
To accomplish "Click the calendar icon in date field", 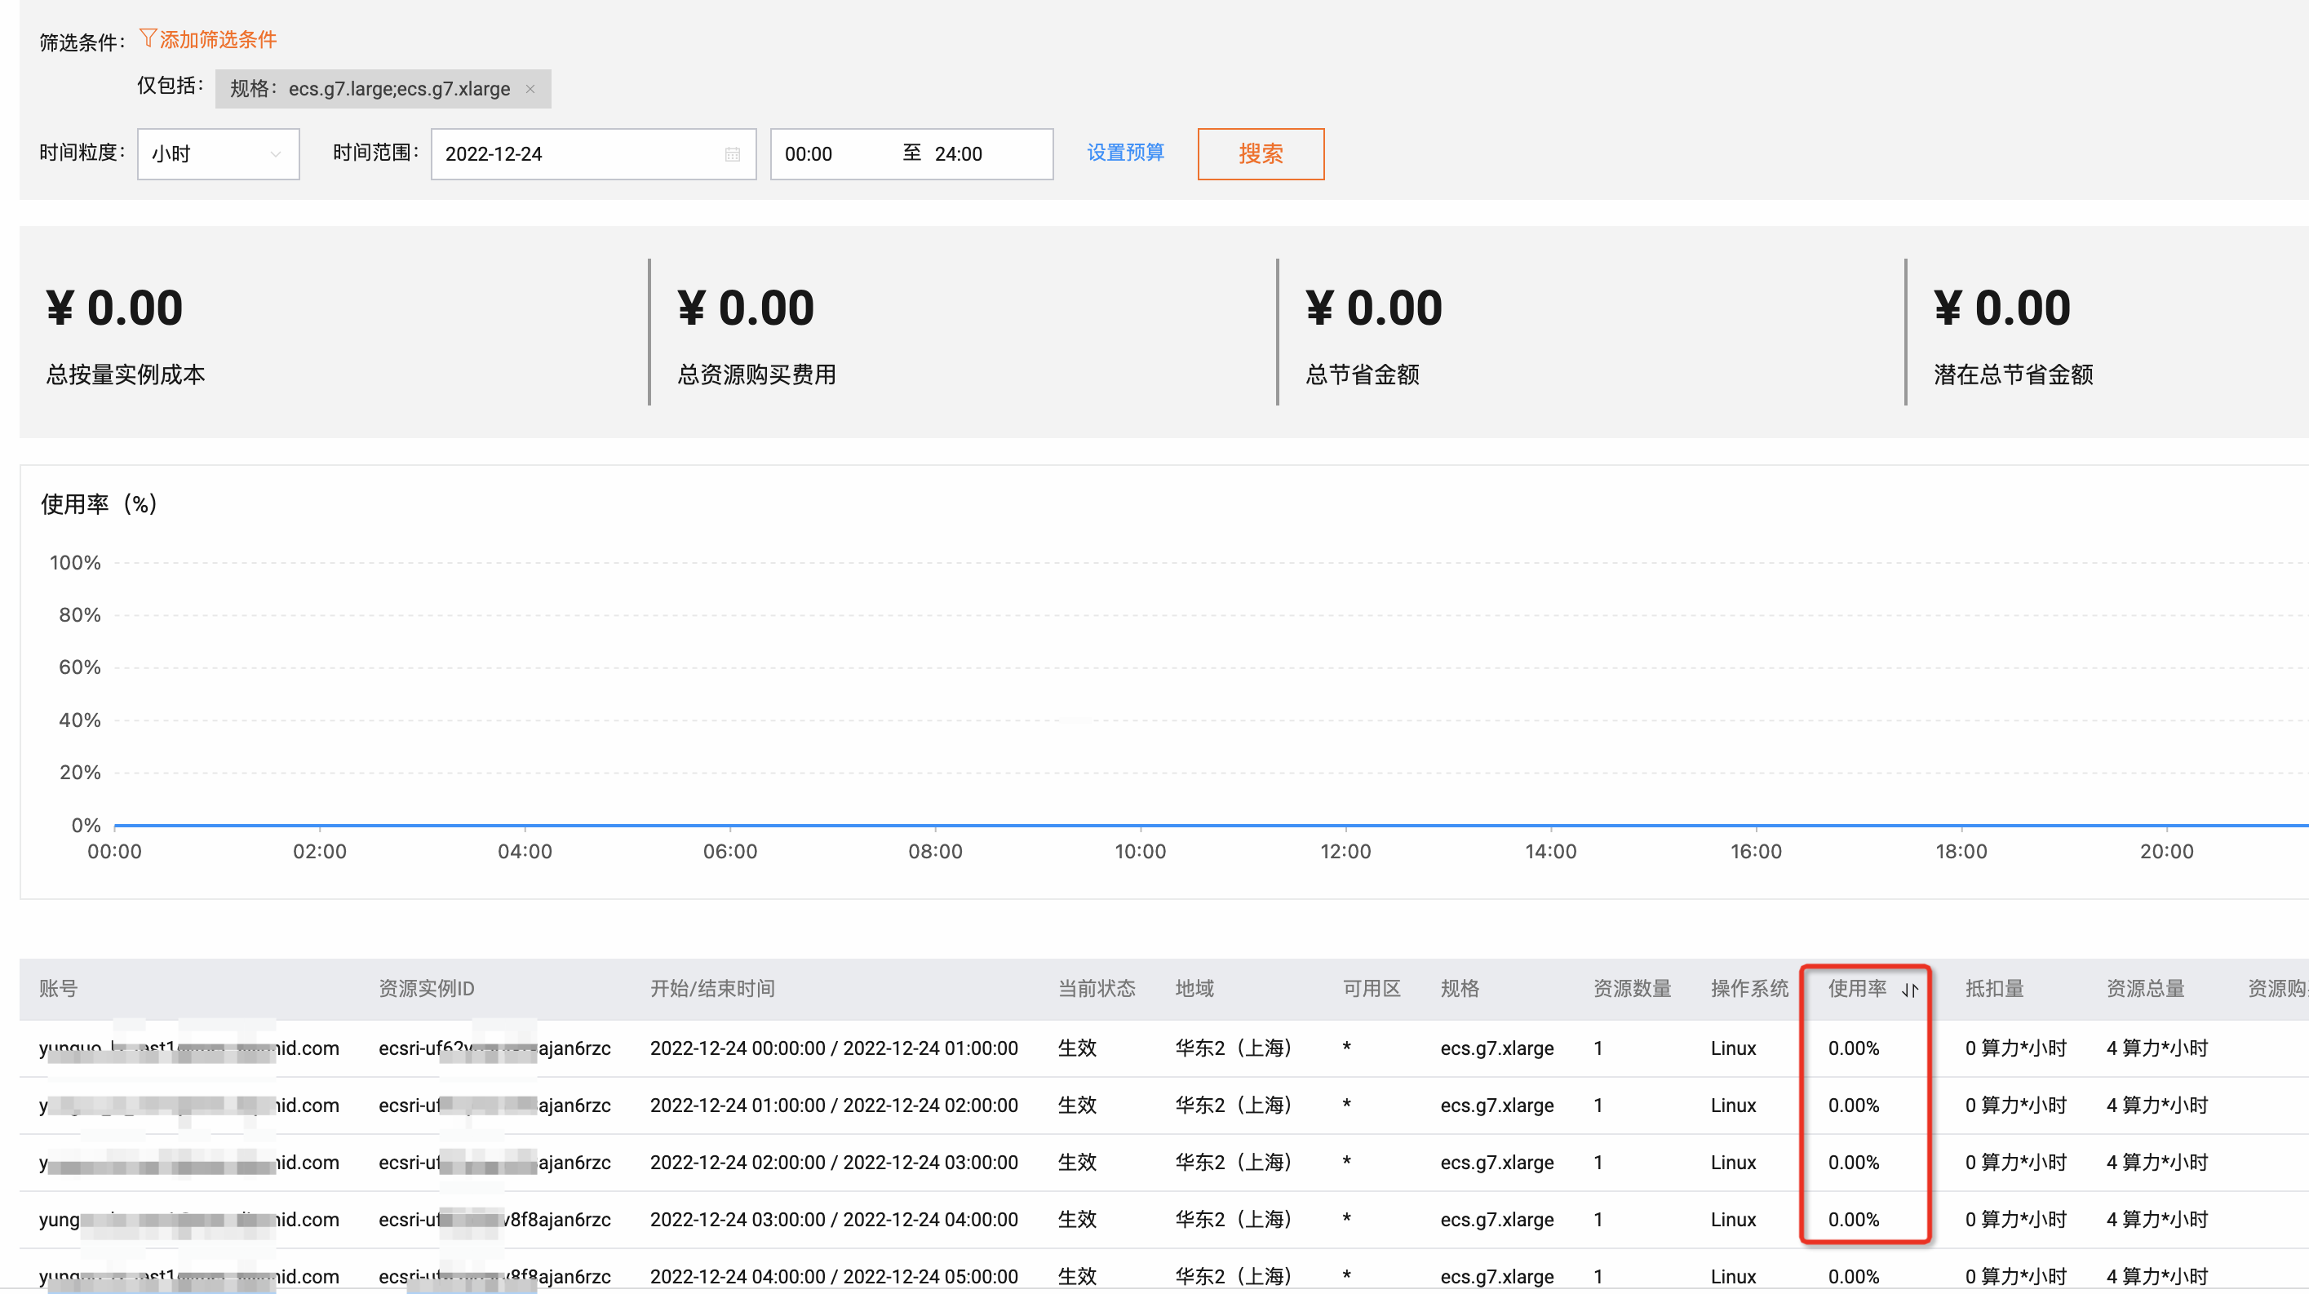I will (x=733, y=154).
